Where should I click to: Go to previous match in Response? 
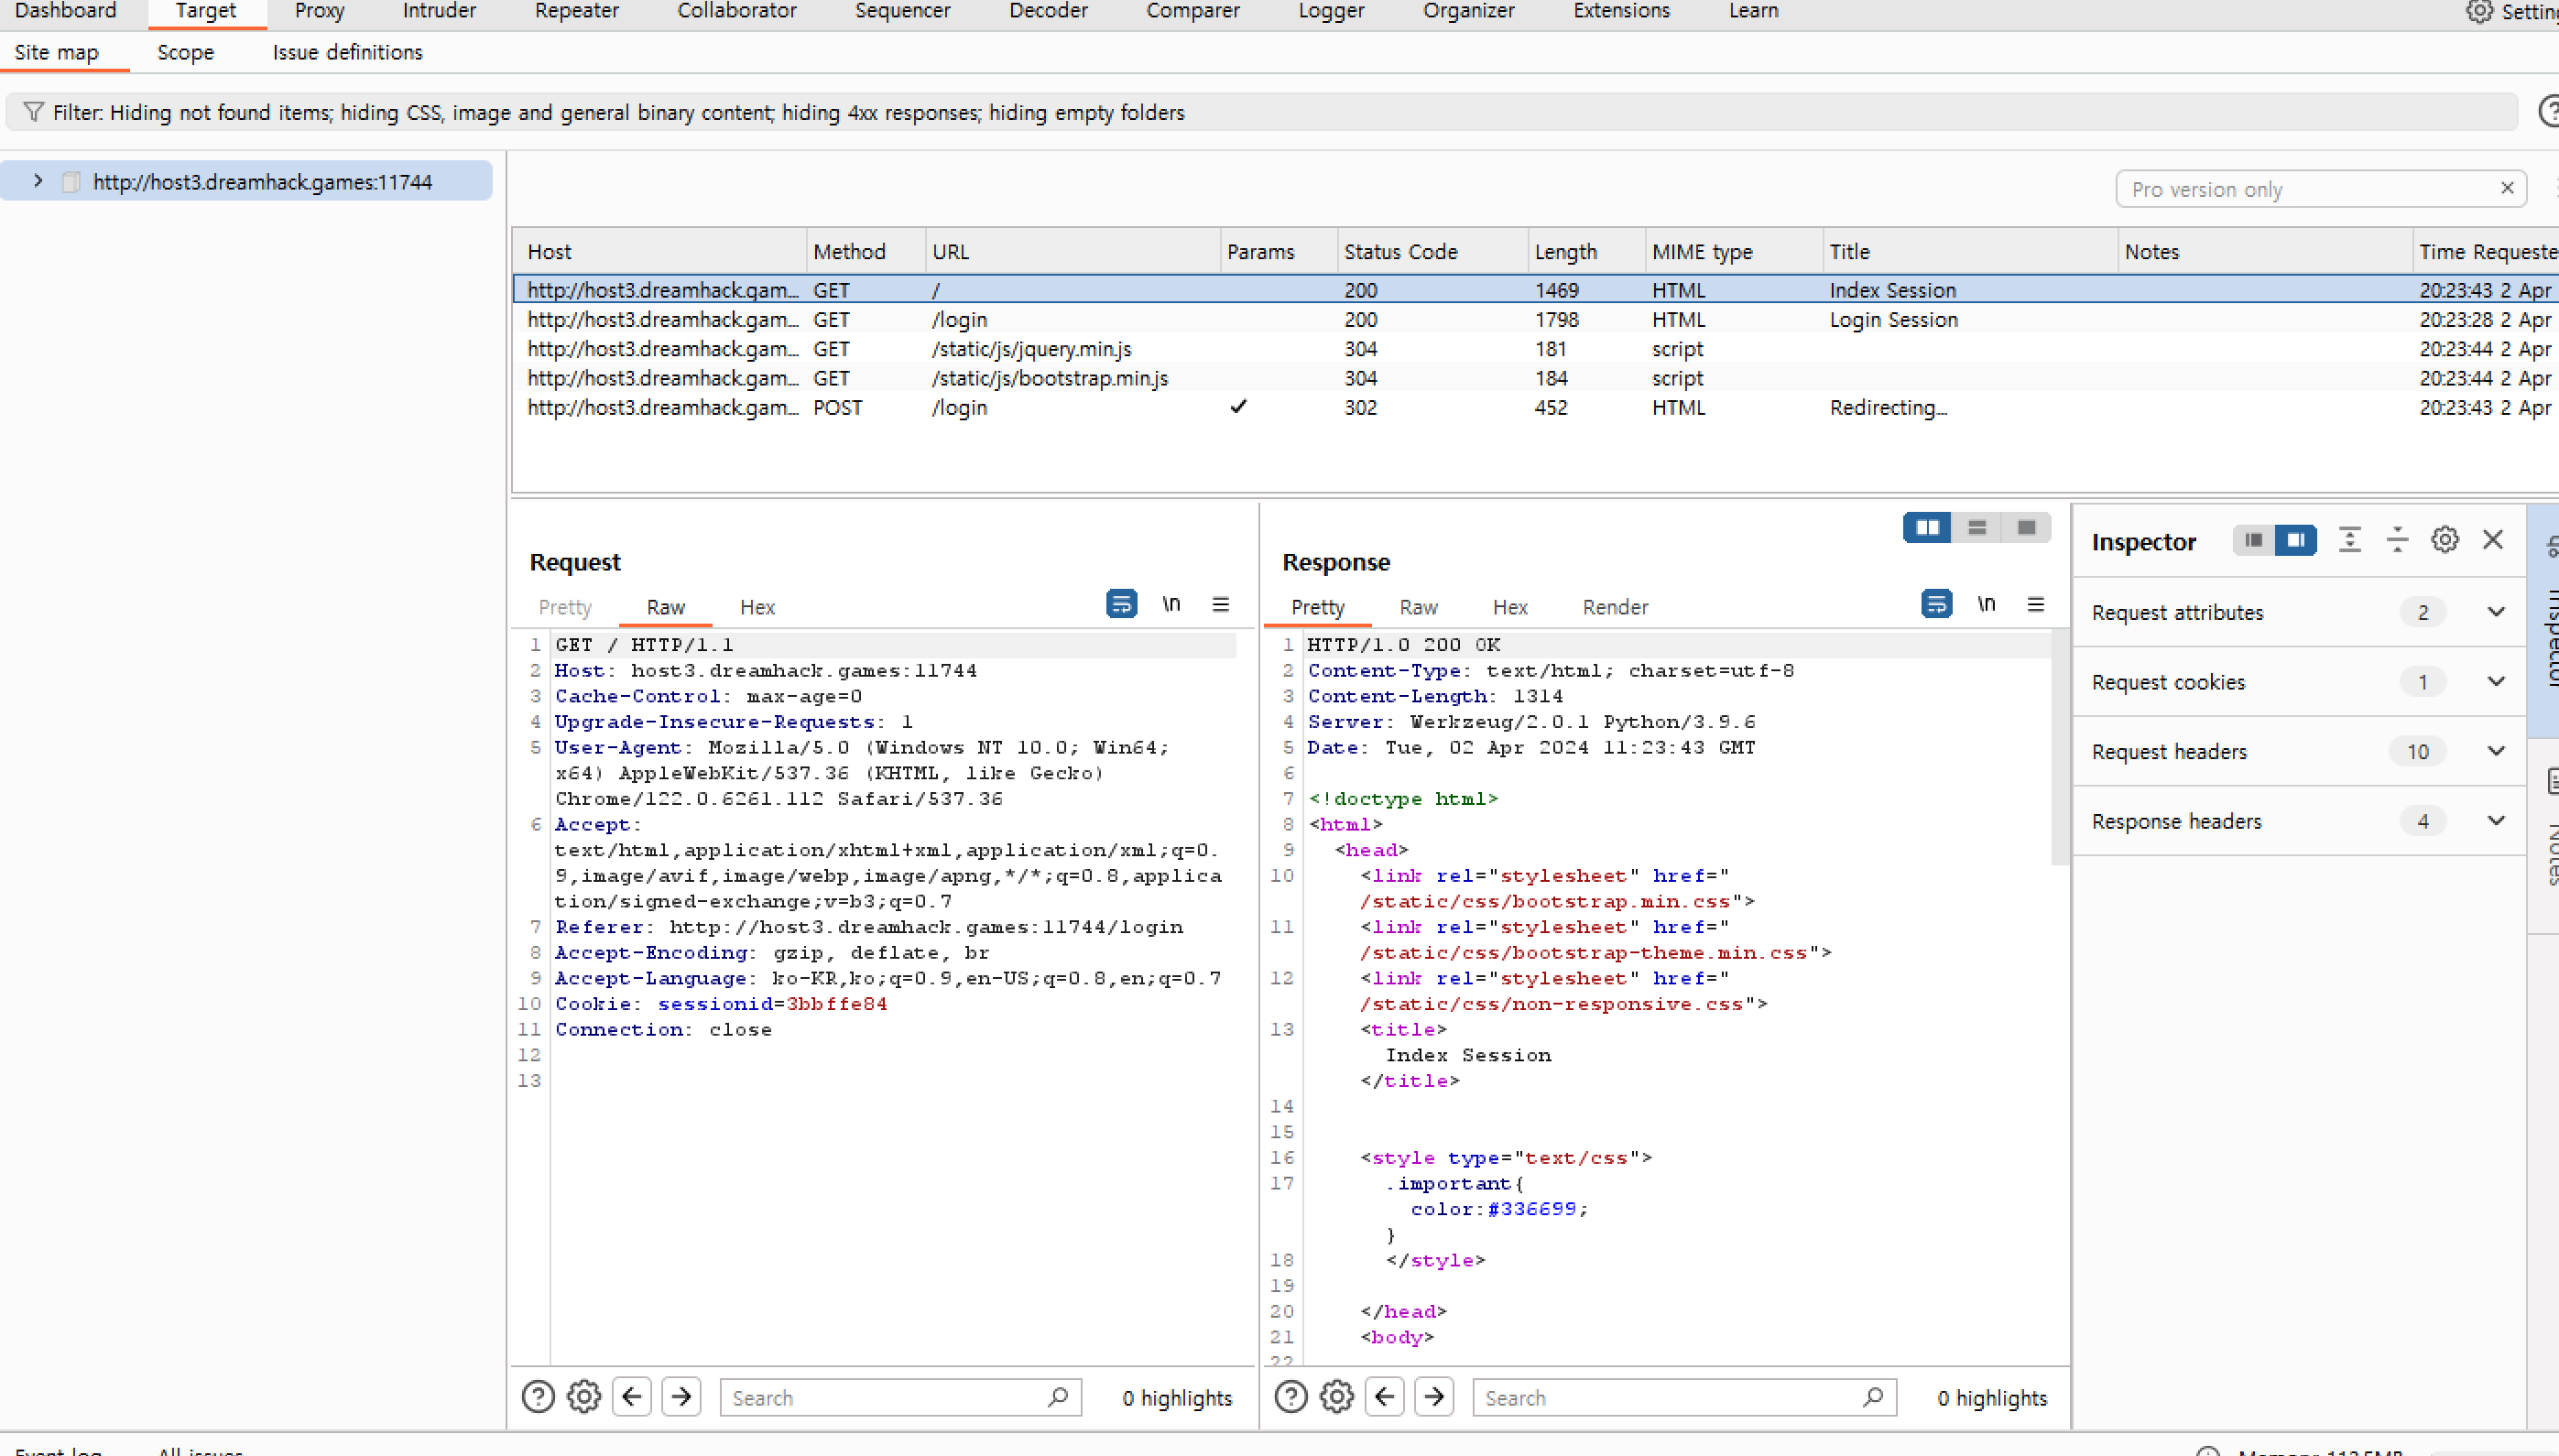(1384, 1396)
